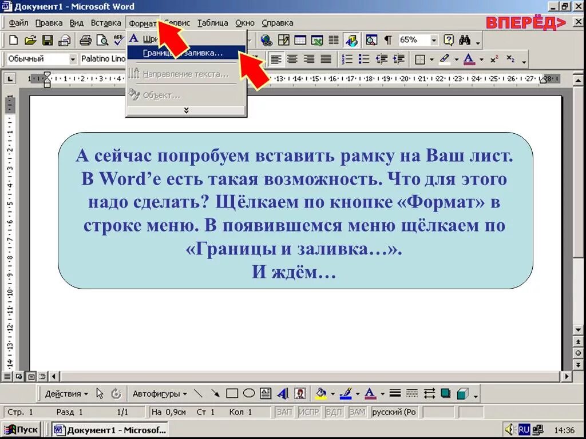
Task: Click the Print icon
Action: (x=86, y=40)
